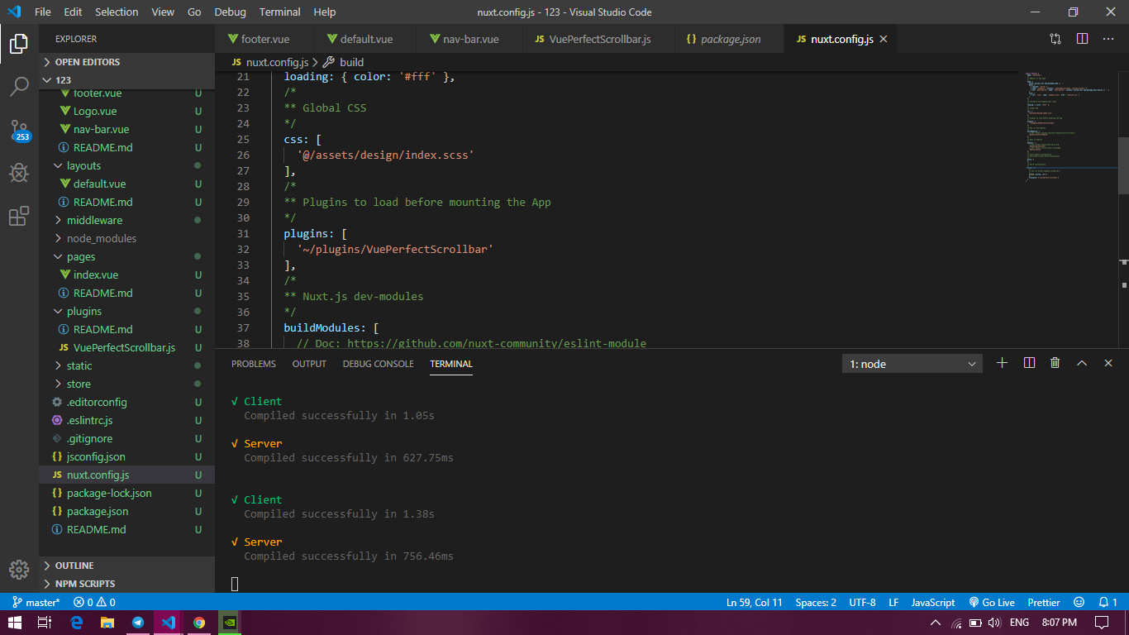
Task: Open the Windows action center icon
Action: [1102, 622]
